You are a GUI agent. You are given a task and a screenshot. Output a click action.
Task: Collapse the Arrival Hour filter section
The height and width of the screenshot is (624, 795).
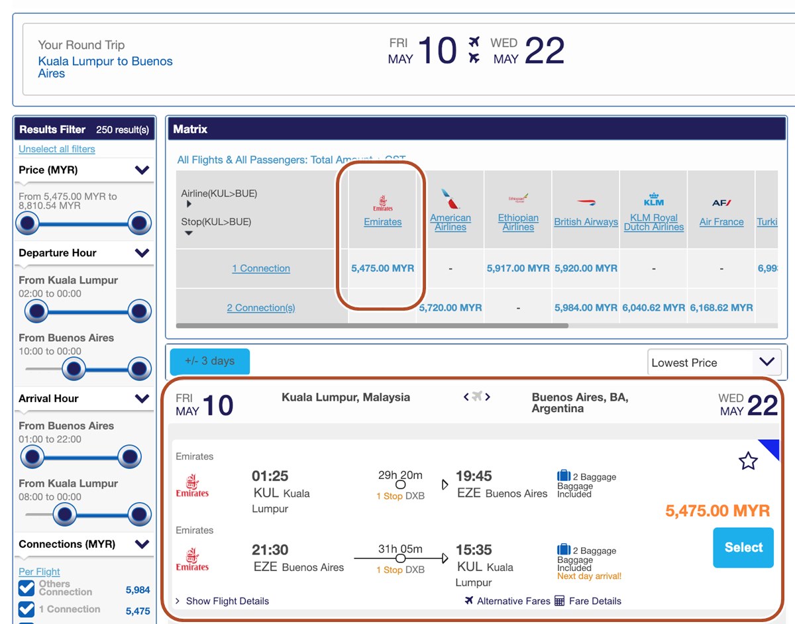pyautogui.click(x=142, y=399)
